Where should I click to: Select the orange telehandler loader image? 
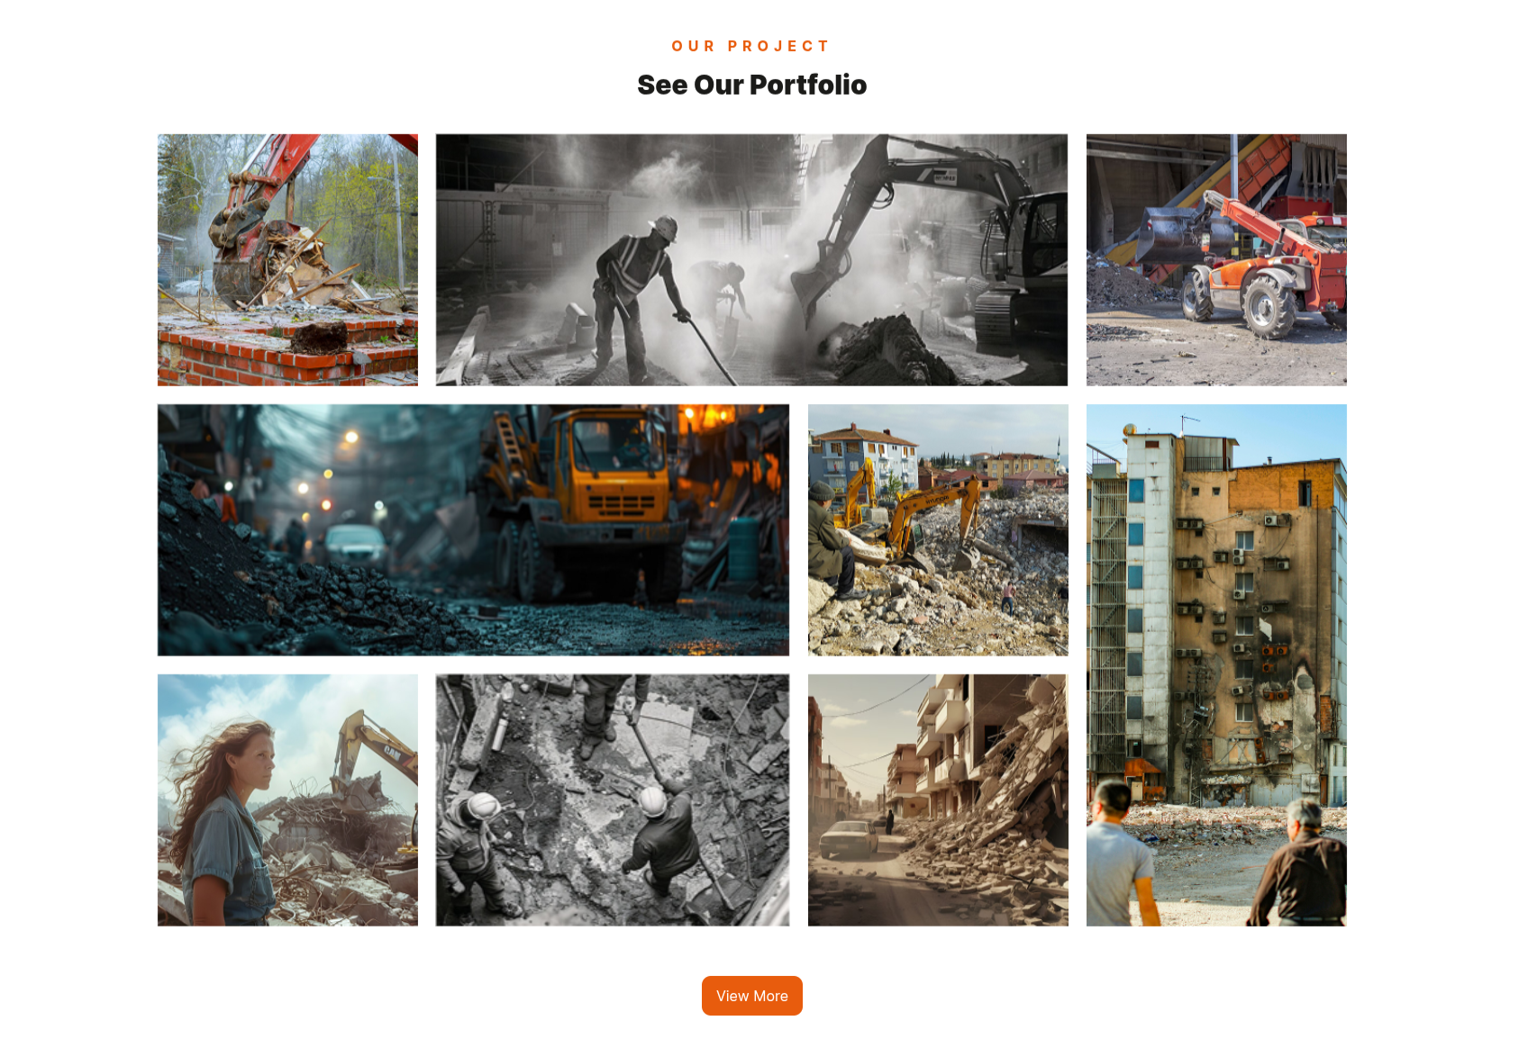click(x=1216, y=260)
